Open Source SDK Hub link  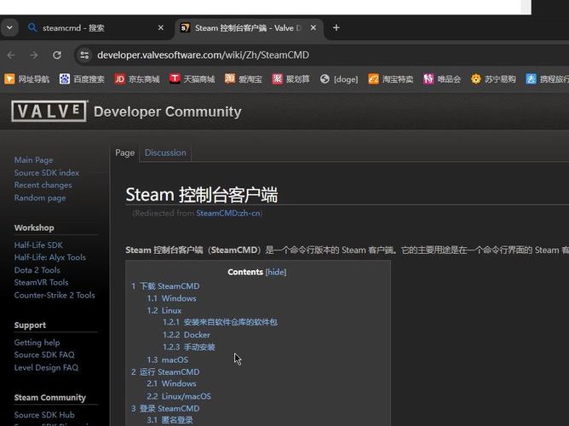(44, 415)
